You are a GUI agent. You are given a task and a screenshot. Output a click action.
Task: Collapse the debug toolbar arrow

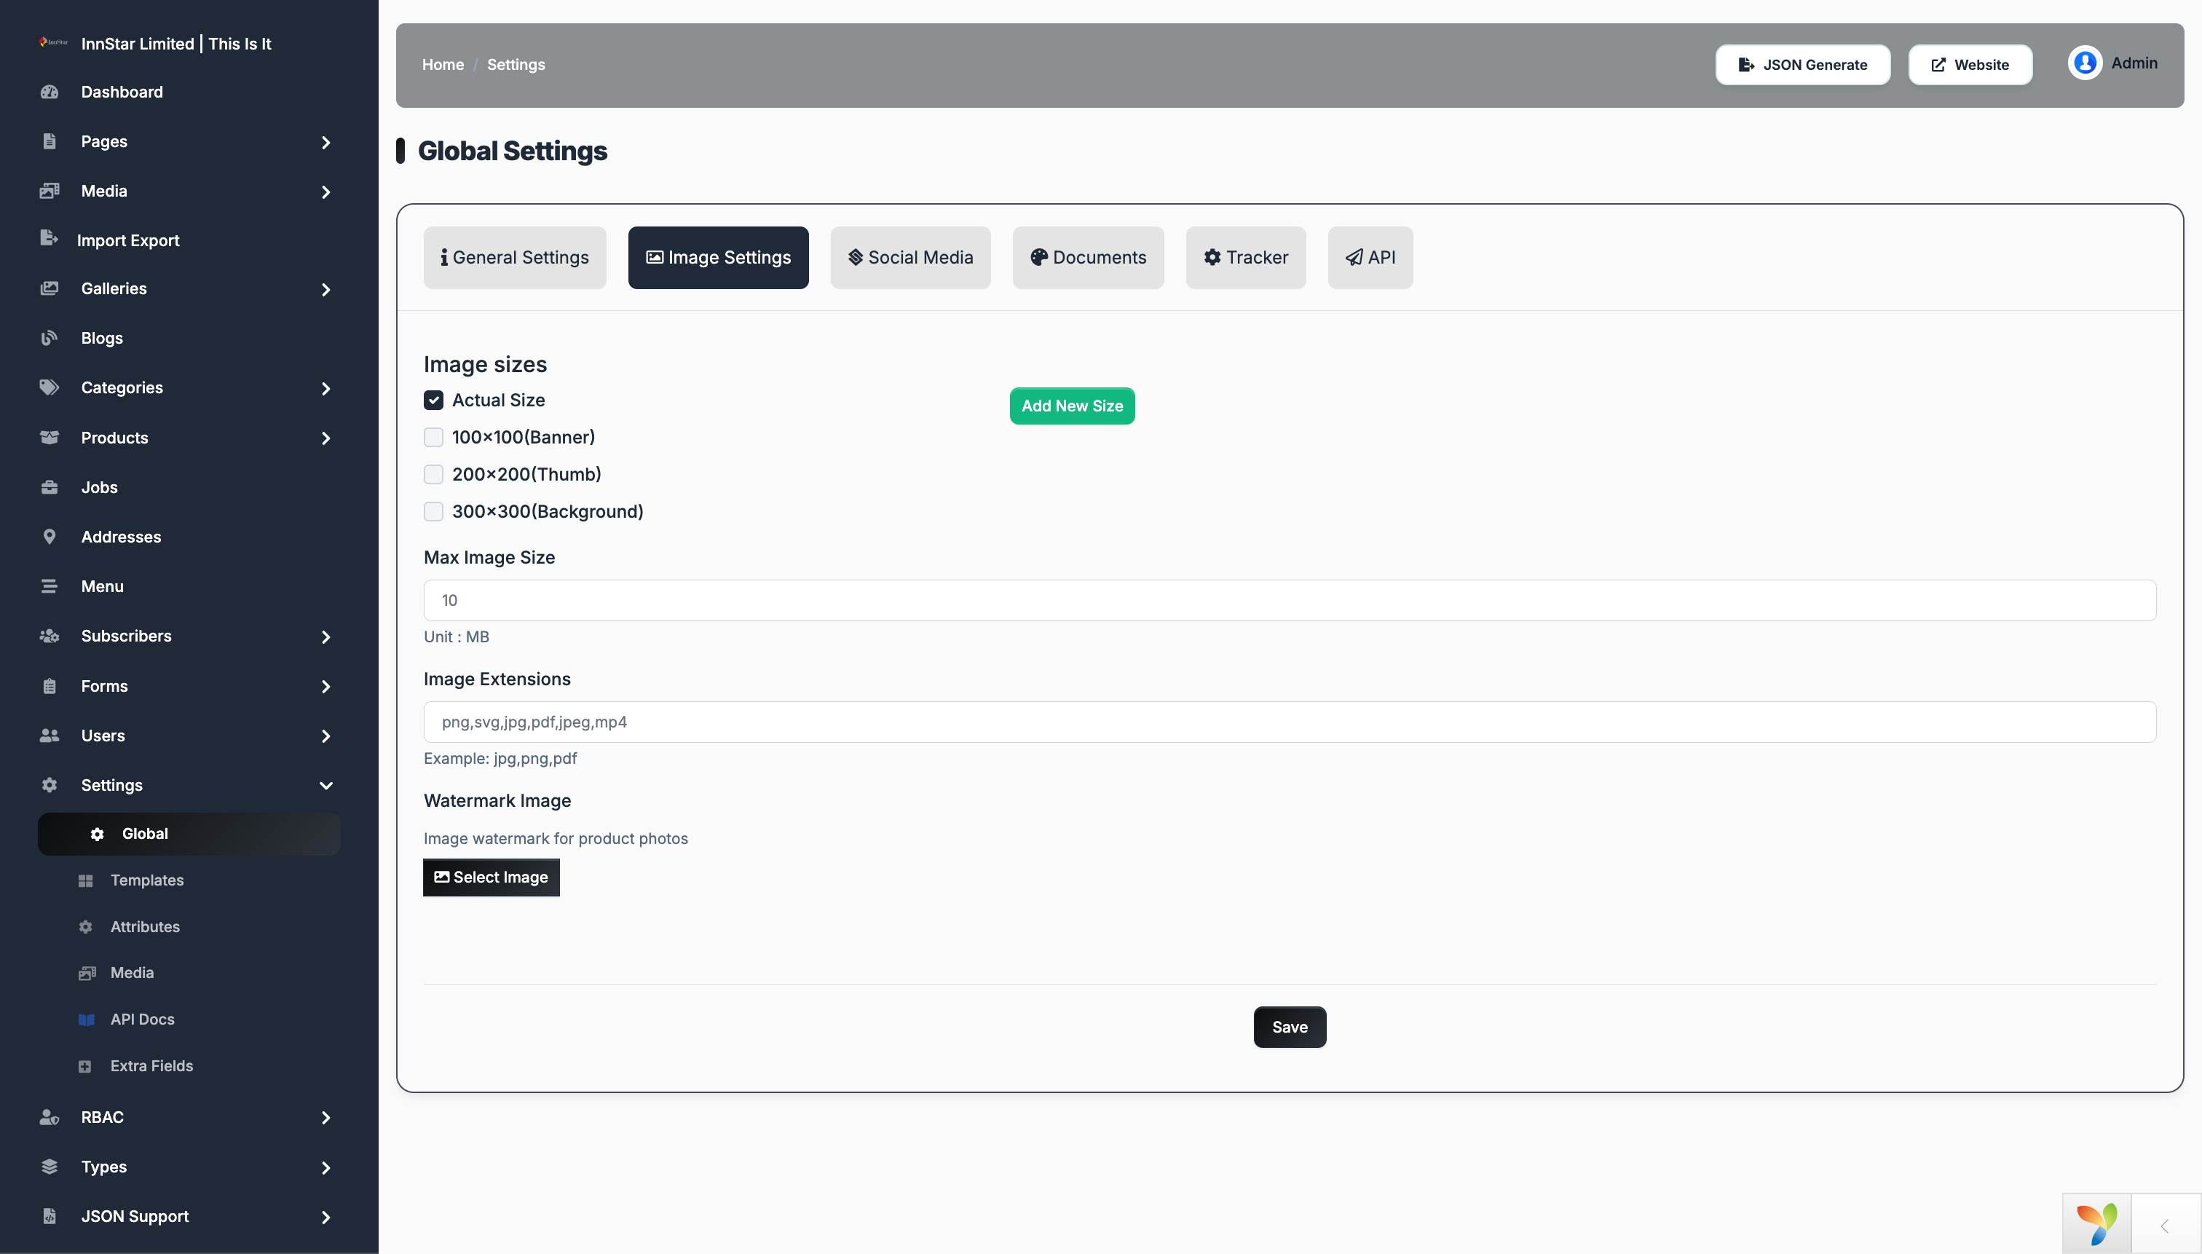[x=2165, y=1226]
